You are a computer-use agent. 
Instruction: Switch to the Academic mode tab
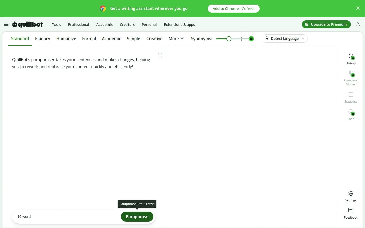111,39
